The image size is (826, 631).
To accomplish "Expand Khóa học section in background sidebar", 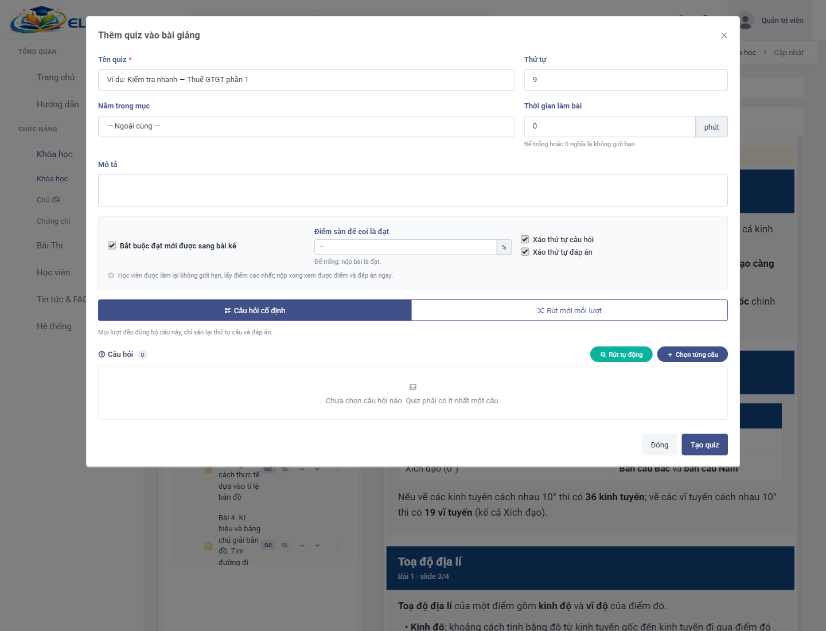I will (x=54, y=154).
